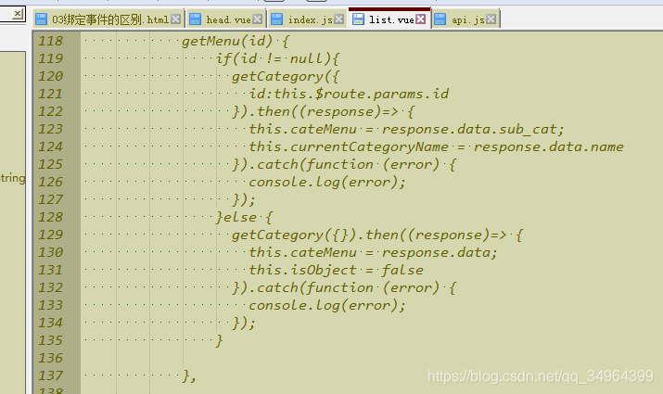Viewport: 663px width, 394px height.
Task: Click '}).then((response)=> {' on line 122
Action: click(323, 111)
